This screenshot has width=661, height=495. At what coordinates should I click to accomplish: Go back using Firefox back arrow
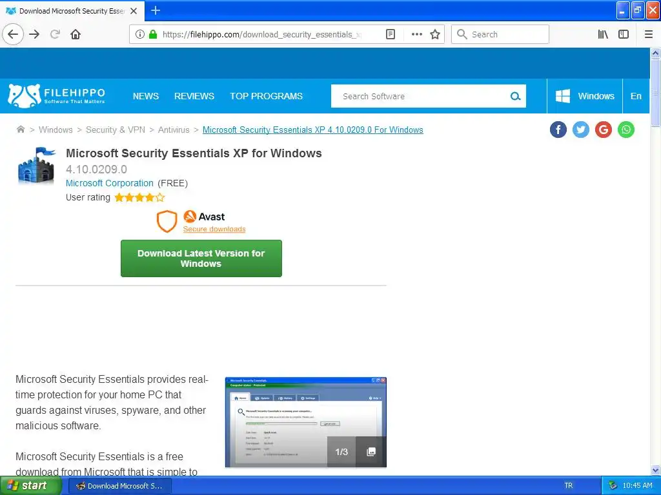point(13,34)
